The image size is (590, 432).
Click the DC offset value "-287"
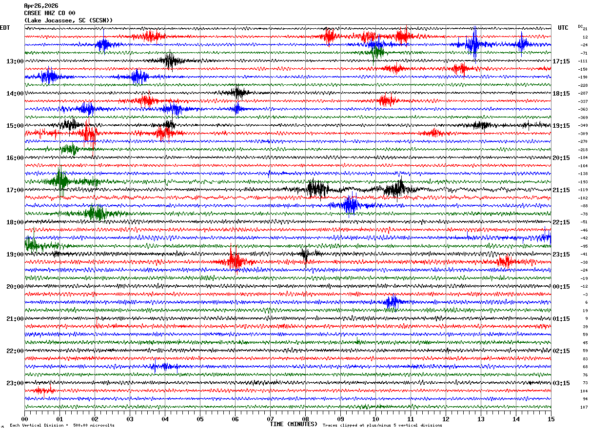click(583, 94)
